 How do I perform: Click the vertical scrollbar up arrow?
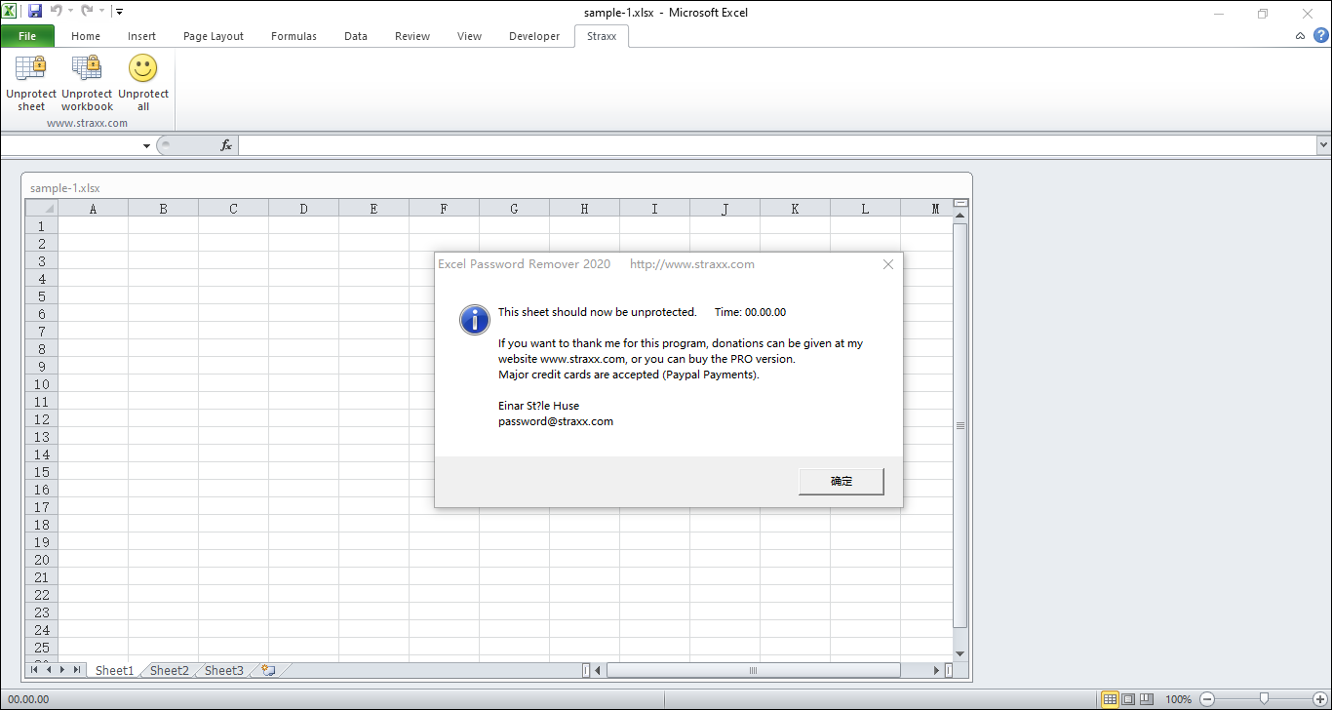pyautogui.click(x=960, y=216)
